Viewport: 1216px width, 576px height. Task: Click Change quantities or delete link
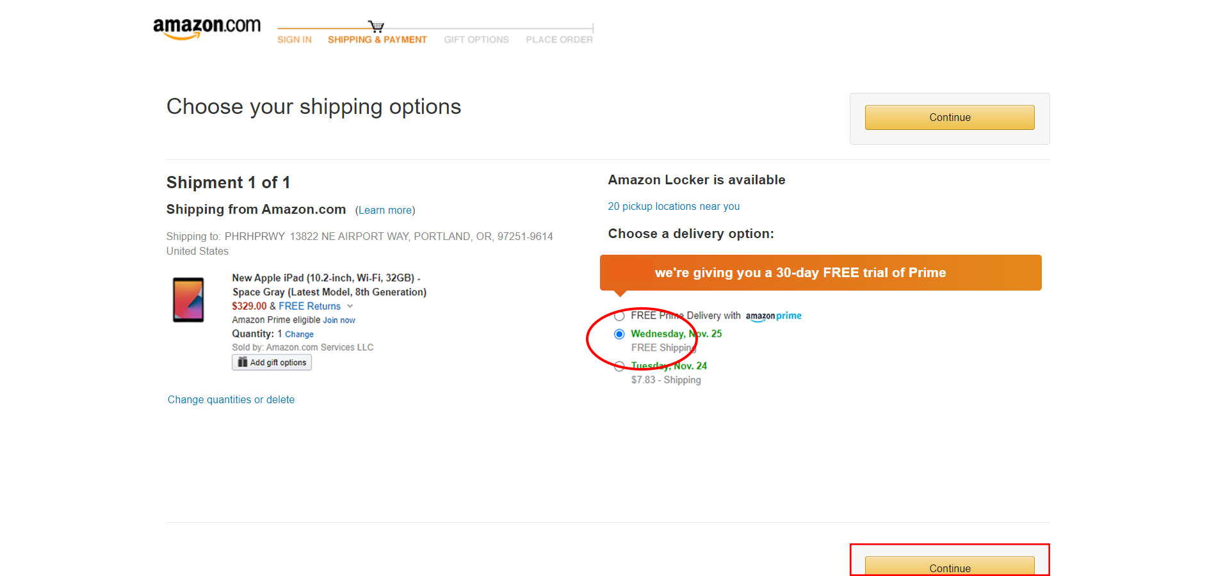click(231, 400)
